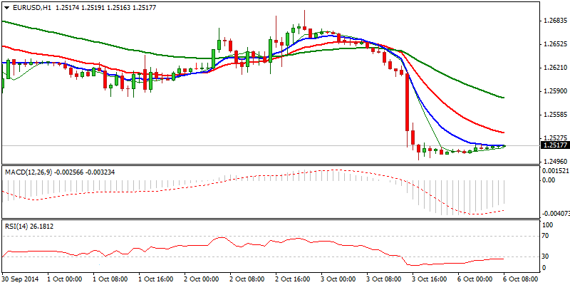
Task: Click the 2 Oct 00:00 time axis label
Action: coord(201,279)
